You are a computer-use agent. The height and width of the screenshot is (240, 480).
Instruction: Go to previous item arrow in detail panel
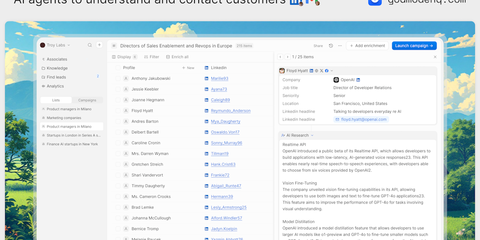280,57
